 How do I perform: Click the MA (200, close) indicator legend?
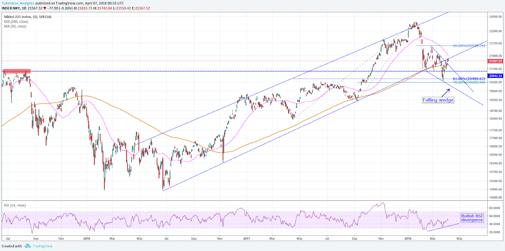click(16, 21)
